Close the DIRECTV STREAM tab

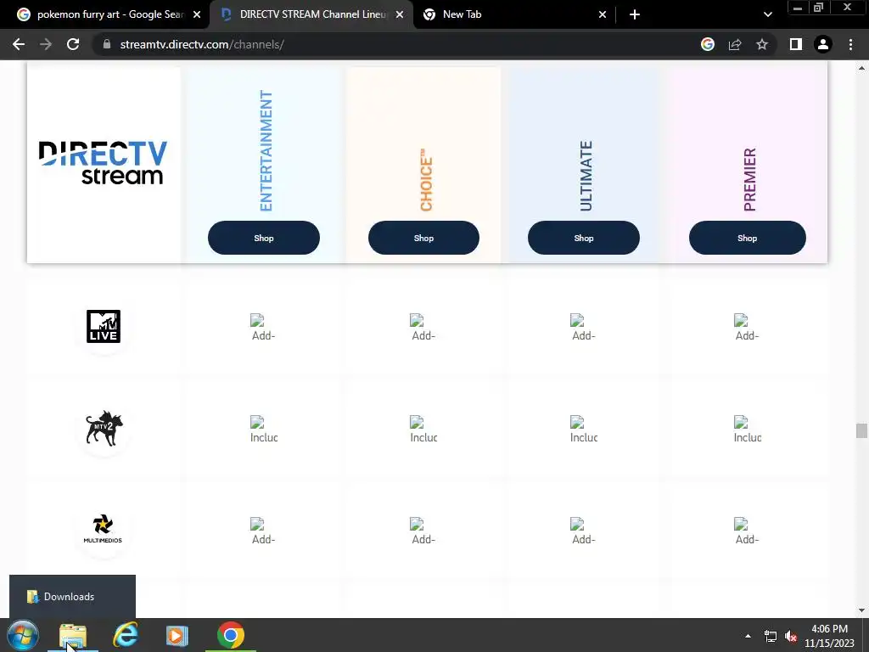(400, 14)
